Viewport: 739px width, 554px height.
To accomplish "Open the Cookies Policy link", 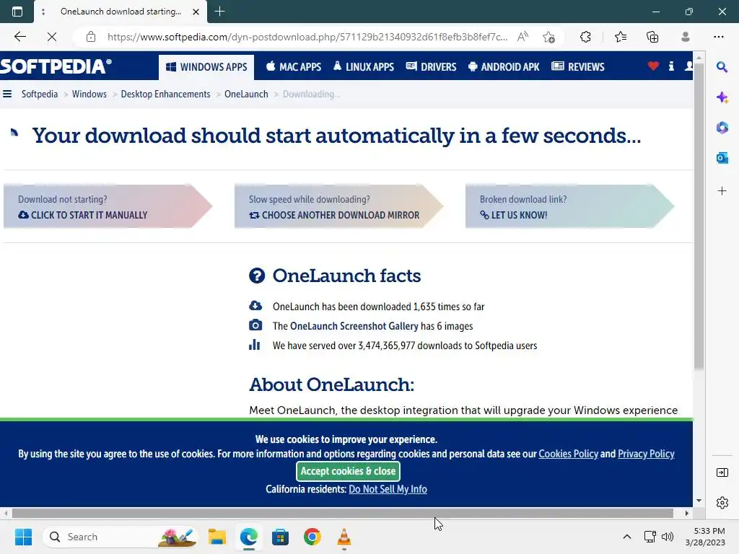I will [569, 454].
